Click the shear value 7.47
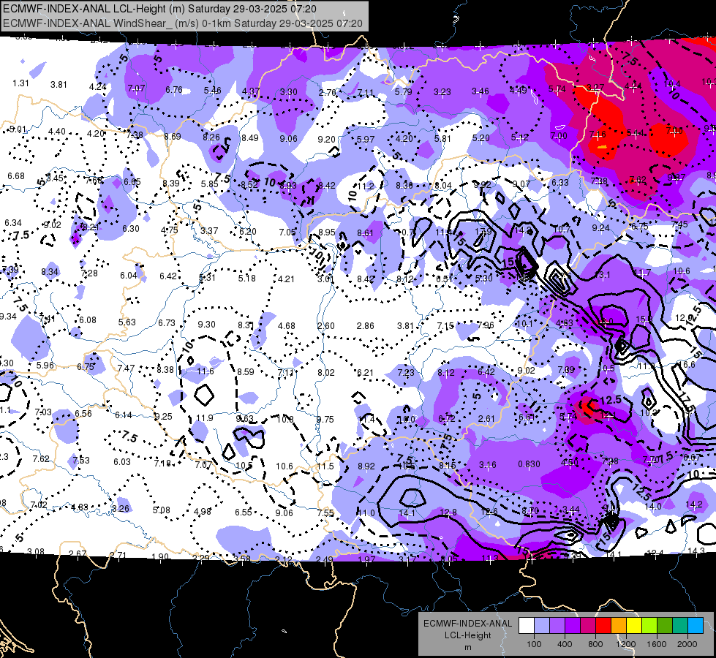The width and height of the screenshot is (716, 658). (126, 368)
